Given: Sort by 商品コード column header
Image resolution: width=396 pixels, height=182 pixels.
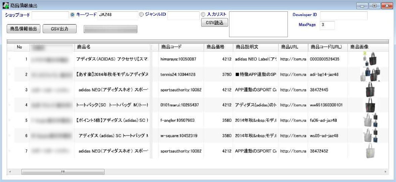Looking at the screenshot, I should [181, 47].
